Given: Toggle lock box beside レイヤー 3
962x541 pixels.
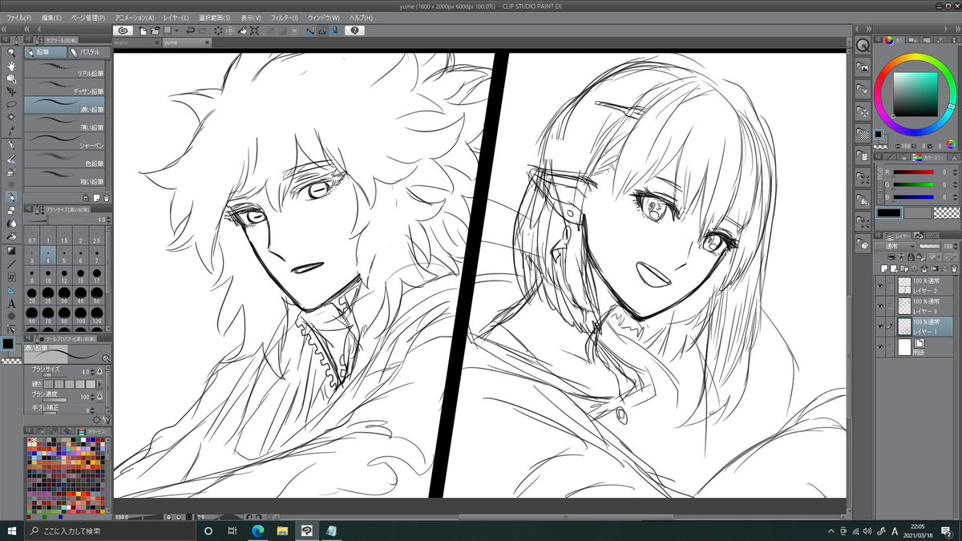Looking at the screenshot, I should click(x=890, y=305).
